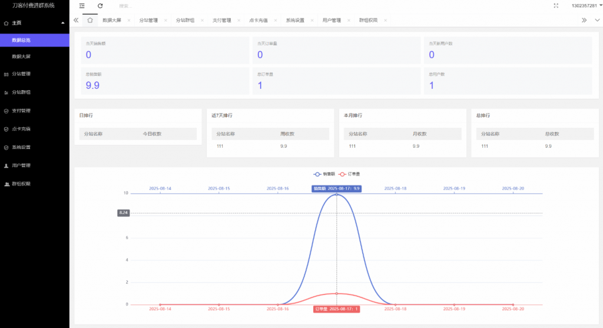
Task: Switch to the 用户管理 tab
Action: 332,21
